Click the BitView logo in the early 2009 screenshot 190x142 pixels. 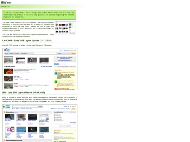7,50
